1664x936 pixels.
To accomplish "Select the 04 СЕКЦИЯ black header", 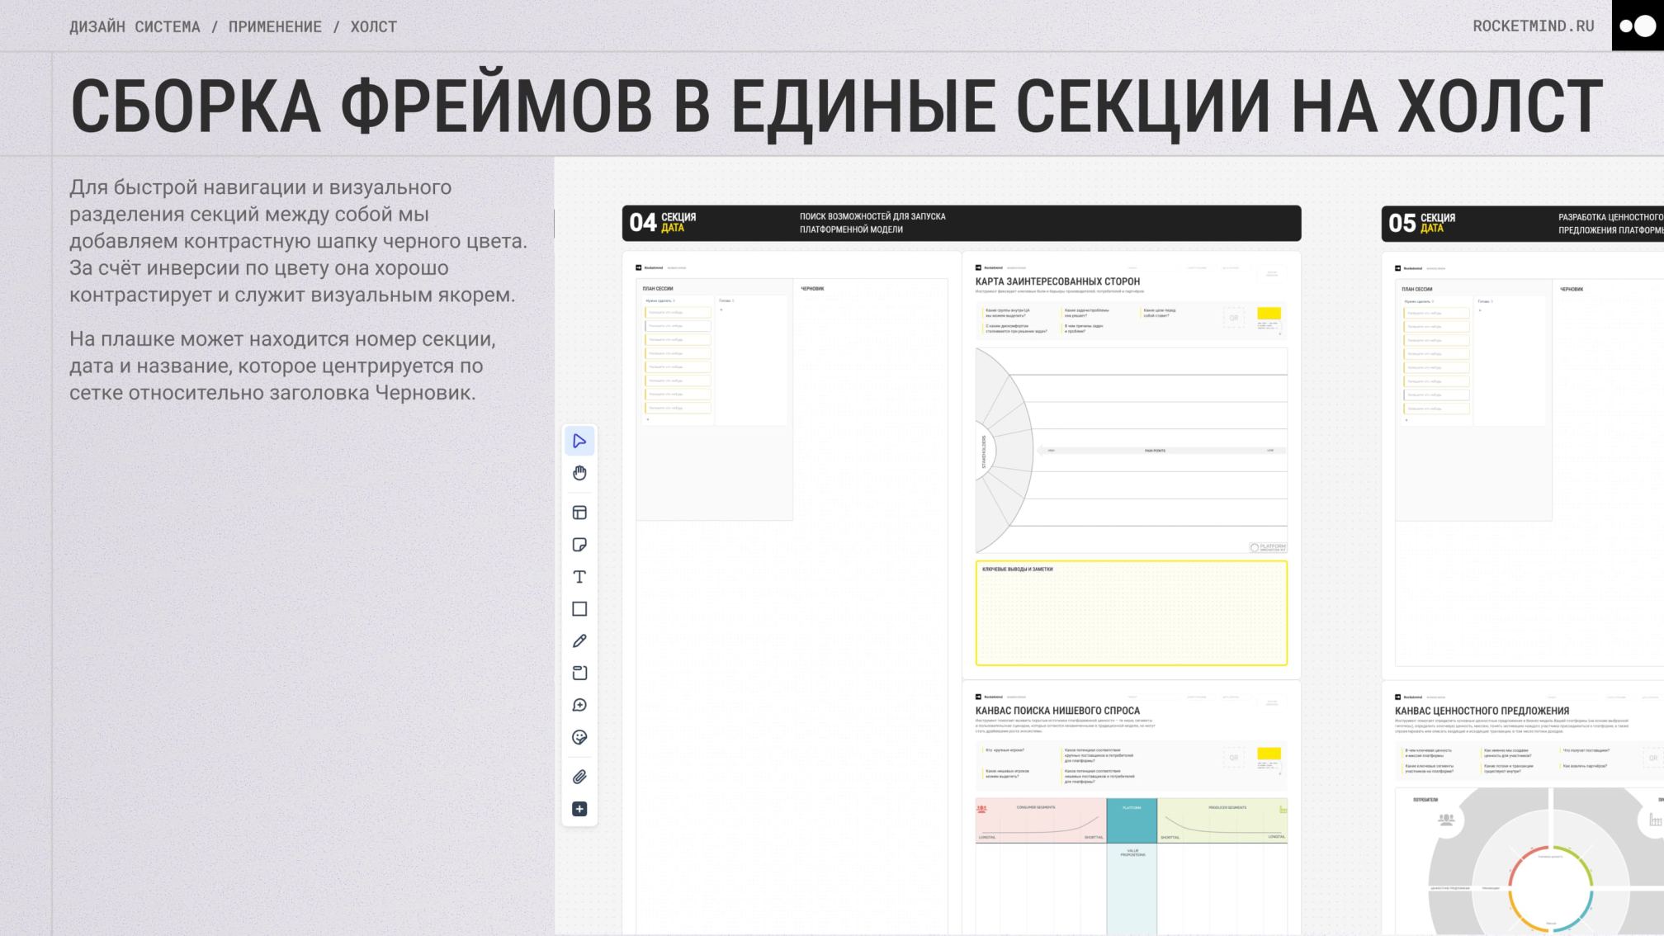I will [962, 223].
